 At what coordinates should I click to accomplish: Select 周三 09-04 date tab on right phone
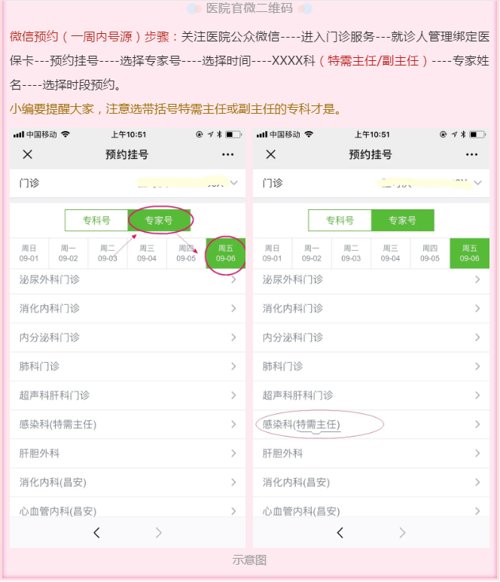coord(391,253)
